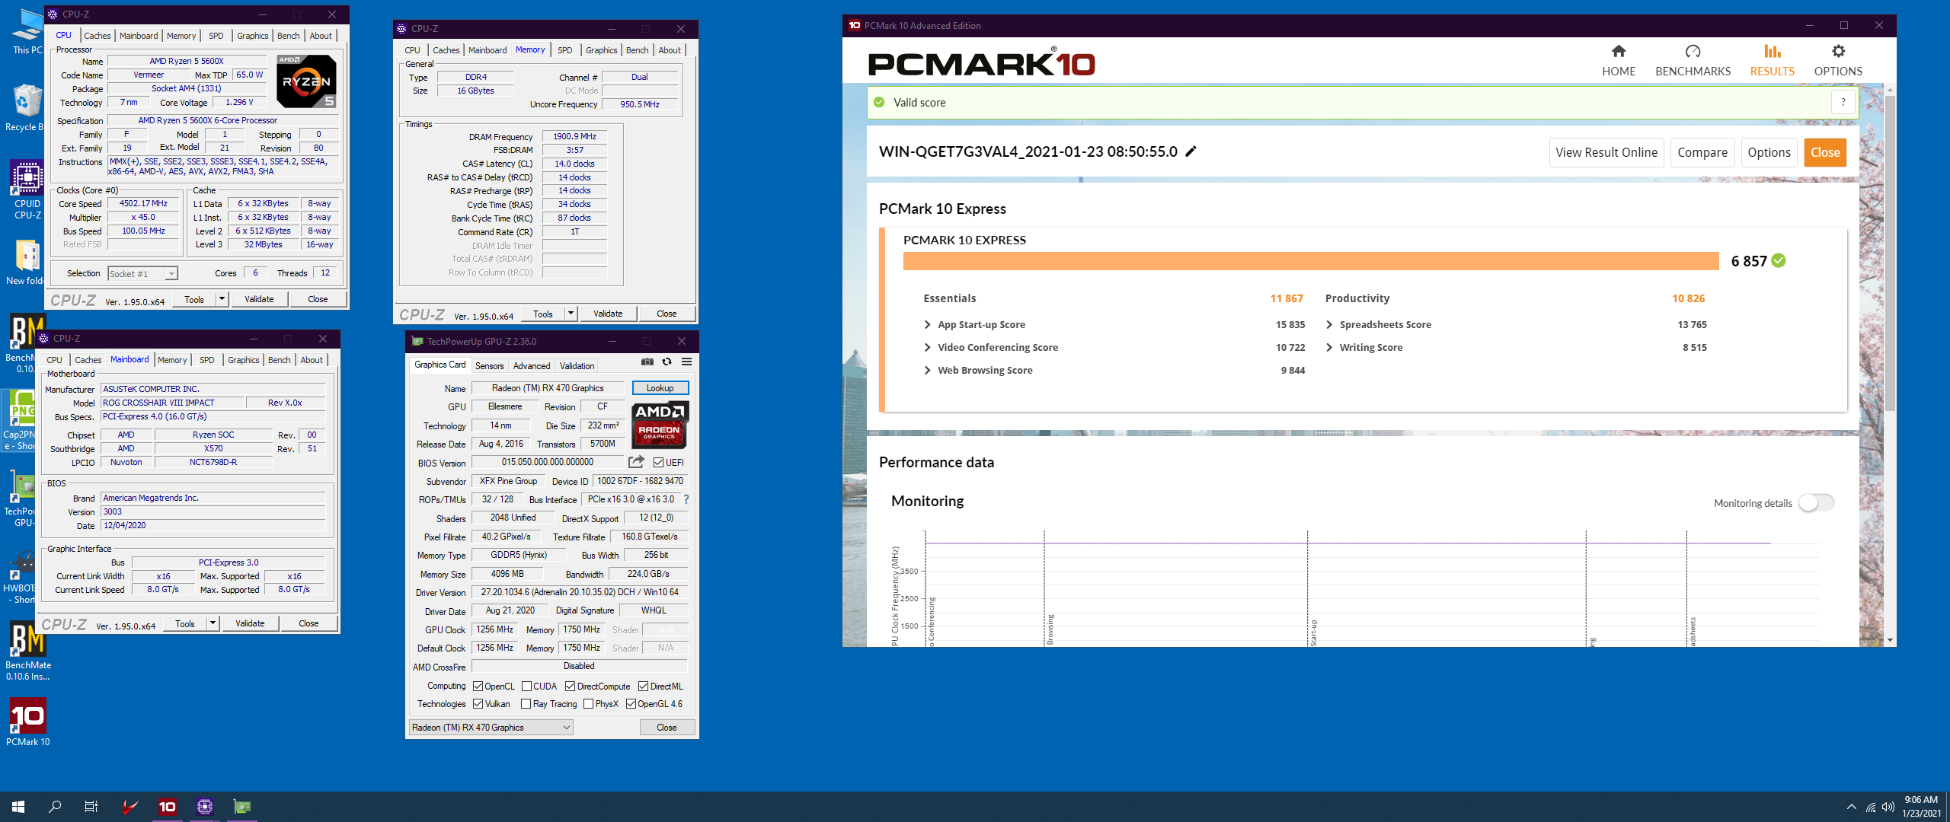
Task: Click the Options button beside Compare
Action: (x=1769, y=152)
